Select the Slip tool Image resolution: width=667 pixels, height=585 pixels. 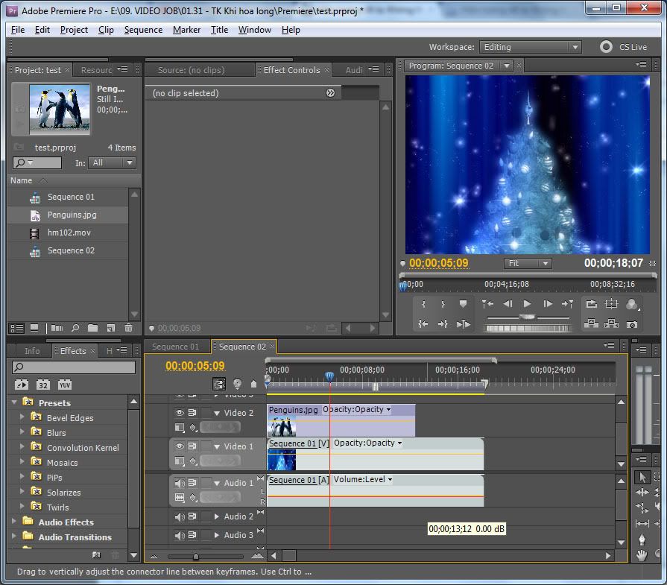click(642, 523)
